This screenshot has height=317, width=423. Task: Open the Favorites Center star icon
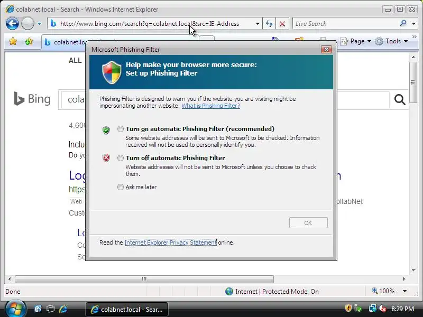coord(13,41)
